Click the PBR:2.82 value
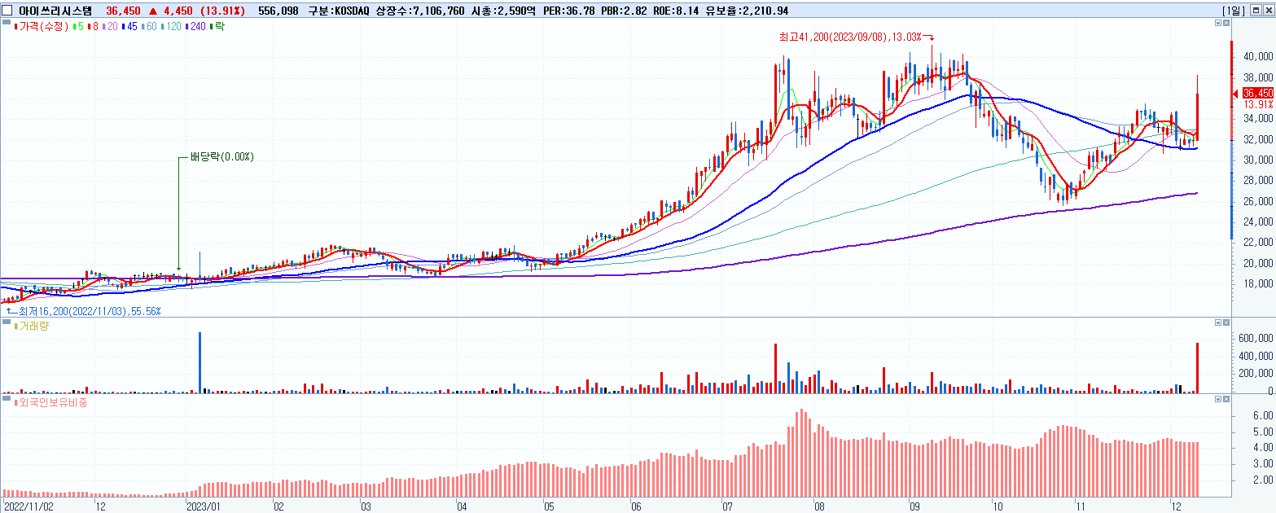 click(625, 10)
